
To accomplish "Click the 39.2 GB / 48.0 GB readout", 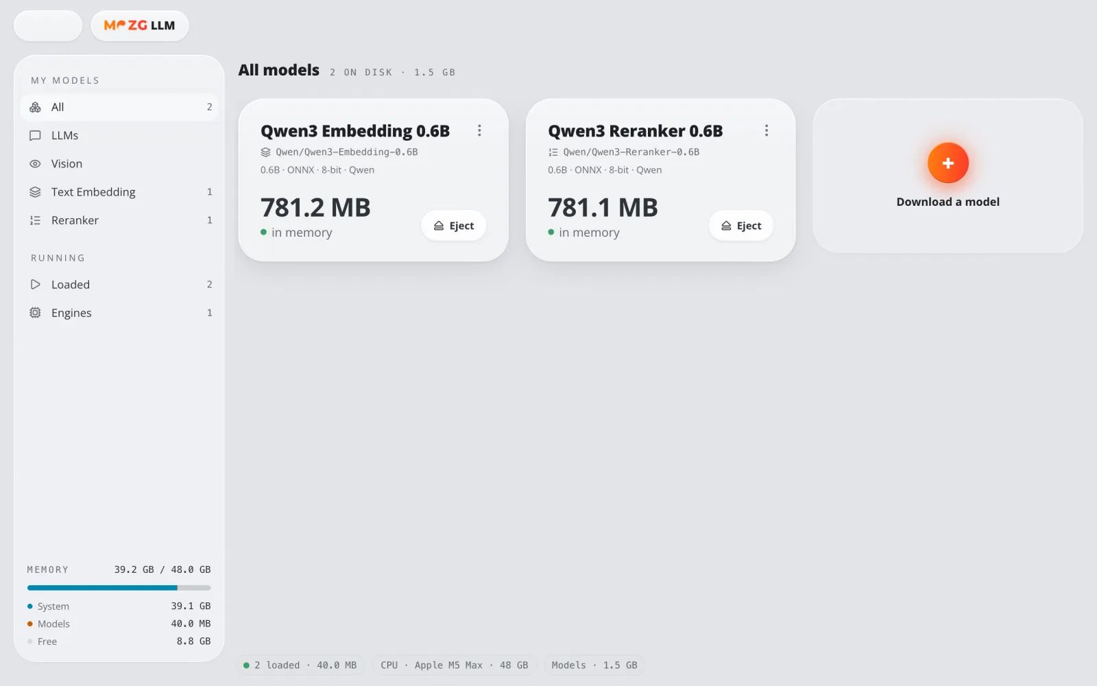I will pyautogui.click(x=162, y=569).
